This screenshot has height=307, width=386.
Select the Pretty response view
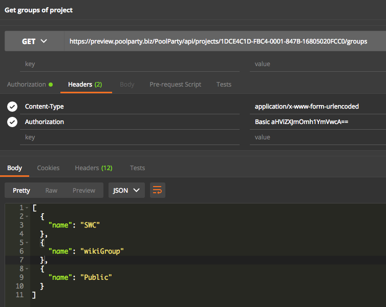(22, 190)
